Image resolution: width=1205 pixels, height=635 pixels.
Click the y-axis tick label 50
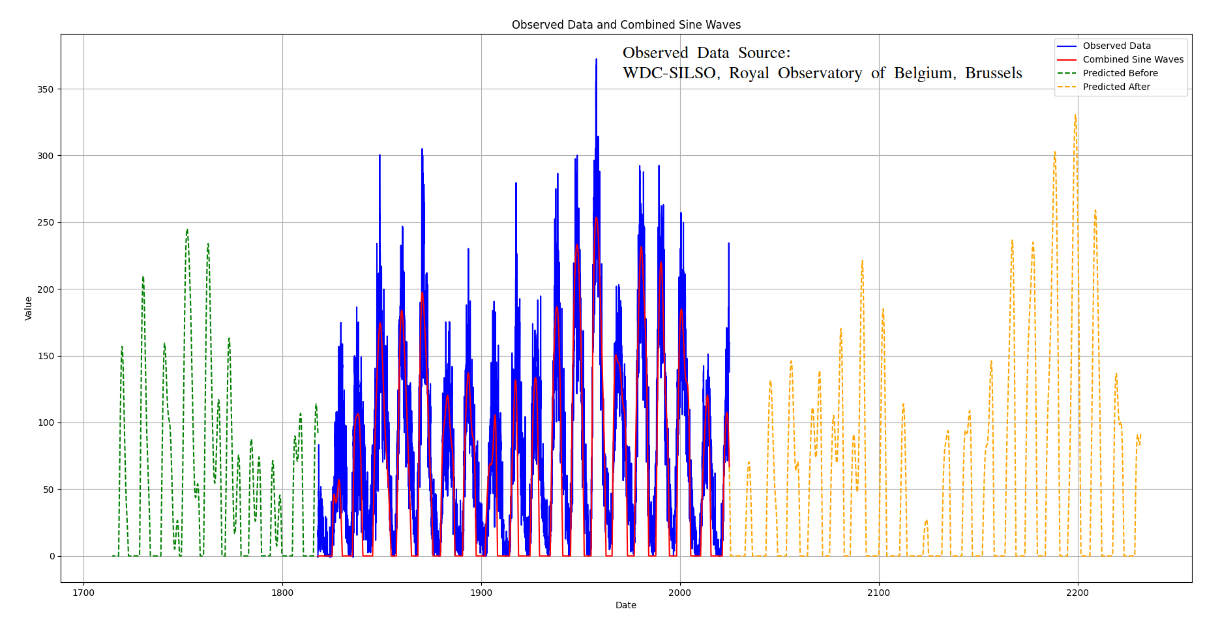(50, 490)
